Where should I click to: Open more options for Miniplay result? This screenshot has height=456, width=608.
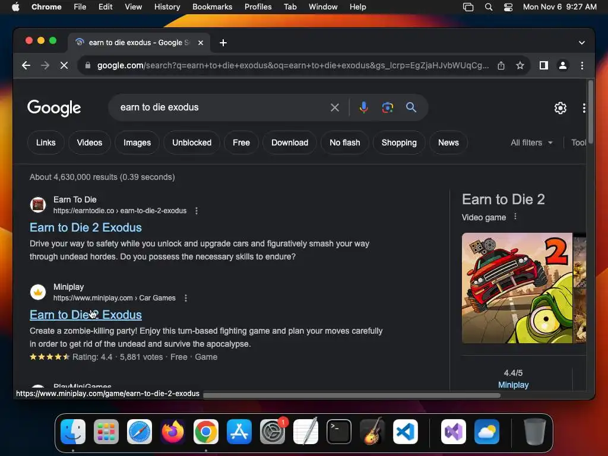tap(186, 298)
